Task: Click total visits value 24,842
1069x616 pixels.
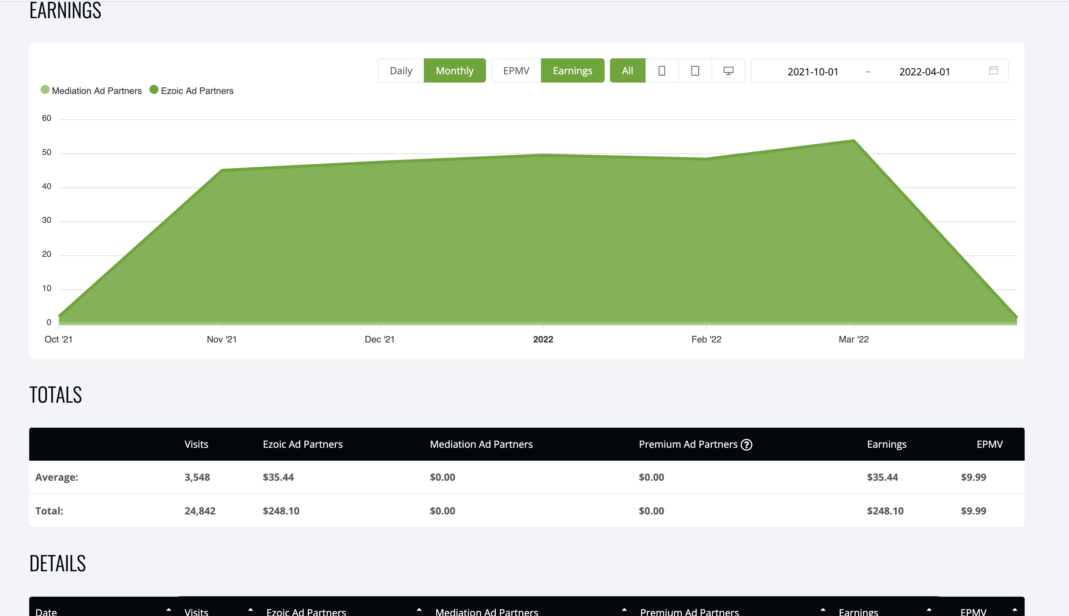Action: tap(200, 511)
